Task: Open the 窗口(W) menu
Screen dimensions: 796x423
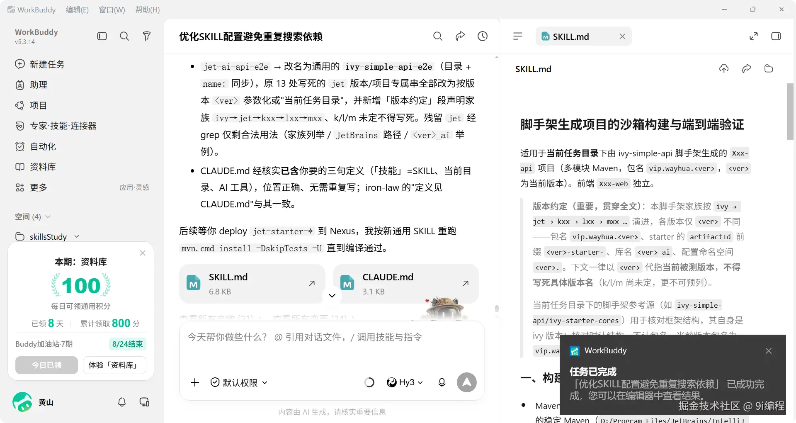Action: coord(112,10)
